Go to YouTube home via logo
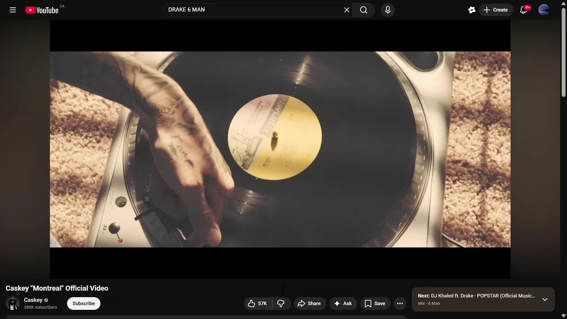 click(x=42, y=10)
